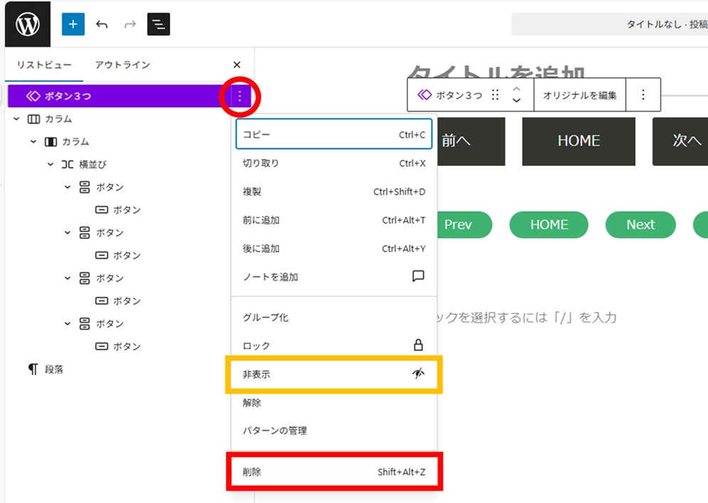Viewport: 708px width, 503px height.
Task: Open the block inserter plus button
Action: 73,24
